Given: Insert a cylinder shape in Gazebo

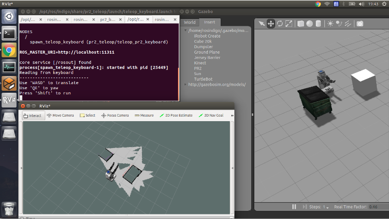Looking at the screenshot, I should click(318, 23).
